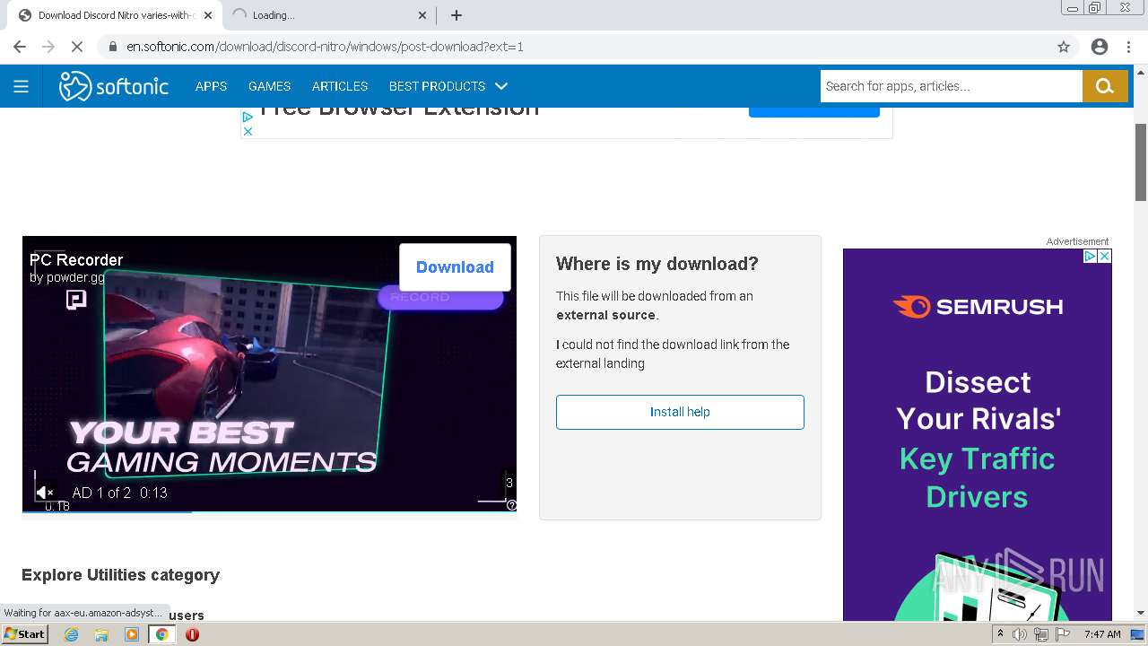Open the Windows Start menu
Image resolution: width=1148 pixels, height=646 pixels.
point(24,634)
